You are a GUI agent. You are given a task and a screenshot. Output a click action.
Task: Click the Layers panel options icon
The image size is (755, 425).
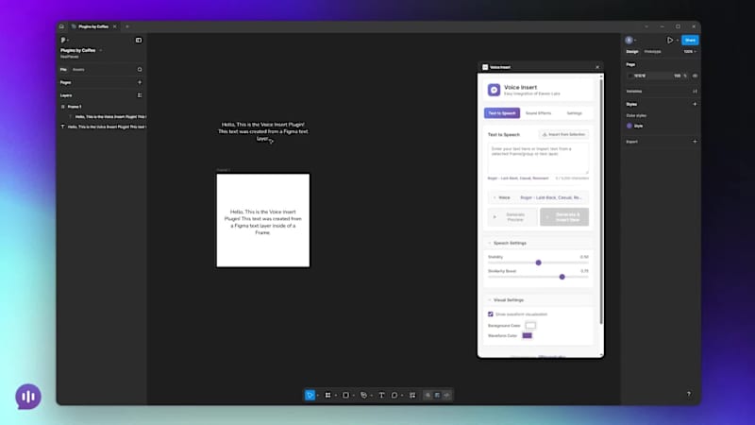(140, 95)
